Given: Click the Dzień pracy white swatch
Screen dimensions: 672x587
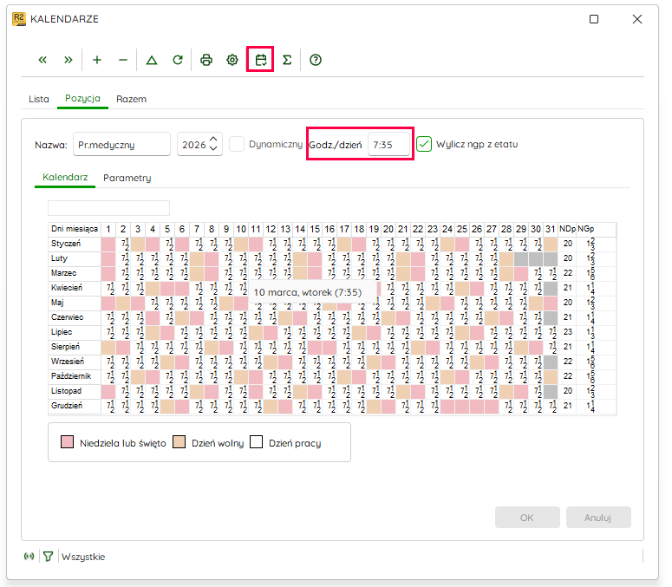Looking at the screenshot, I should [257, 442].
